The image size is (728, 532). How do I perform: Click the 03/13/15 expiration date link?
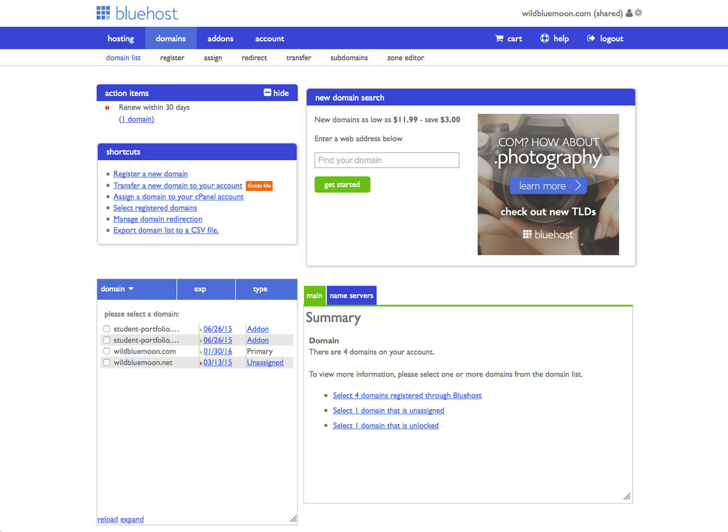(x=218, y=362)
